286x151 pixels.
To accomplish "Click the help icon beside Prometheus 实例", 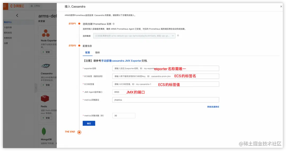I will click(x=113, y=24).
